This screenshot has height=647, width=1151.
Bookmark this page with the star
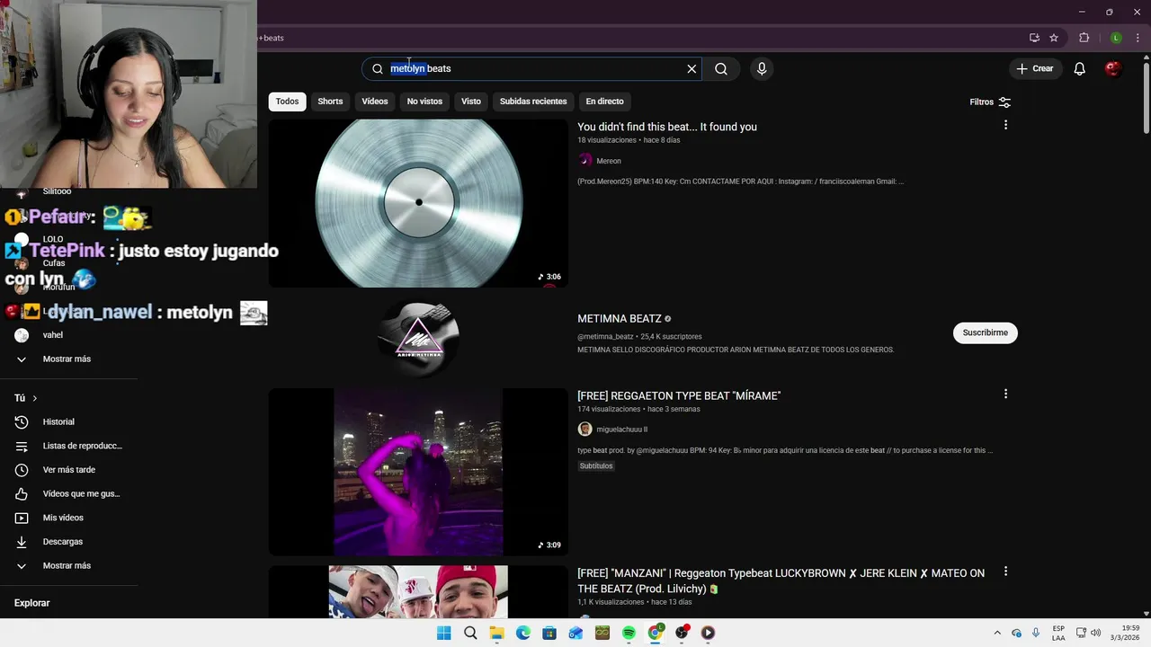(1054, 38)
